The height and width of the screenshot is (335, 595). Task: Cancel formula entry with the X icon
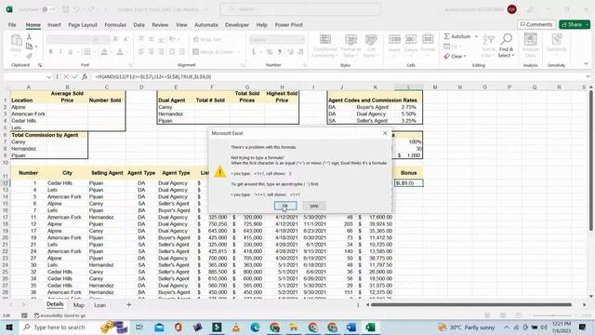click(x=66, y=76)
